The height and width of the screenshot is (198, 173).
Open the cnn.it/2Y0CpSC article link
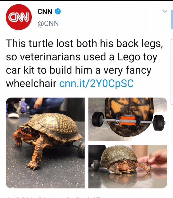pos(97,83)
